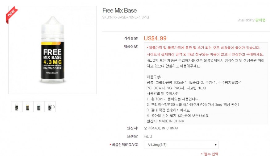Click inside the 제품정보 description box
270x156 pixels.
pyautogui.click(x=206, y=83)
